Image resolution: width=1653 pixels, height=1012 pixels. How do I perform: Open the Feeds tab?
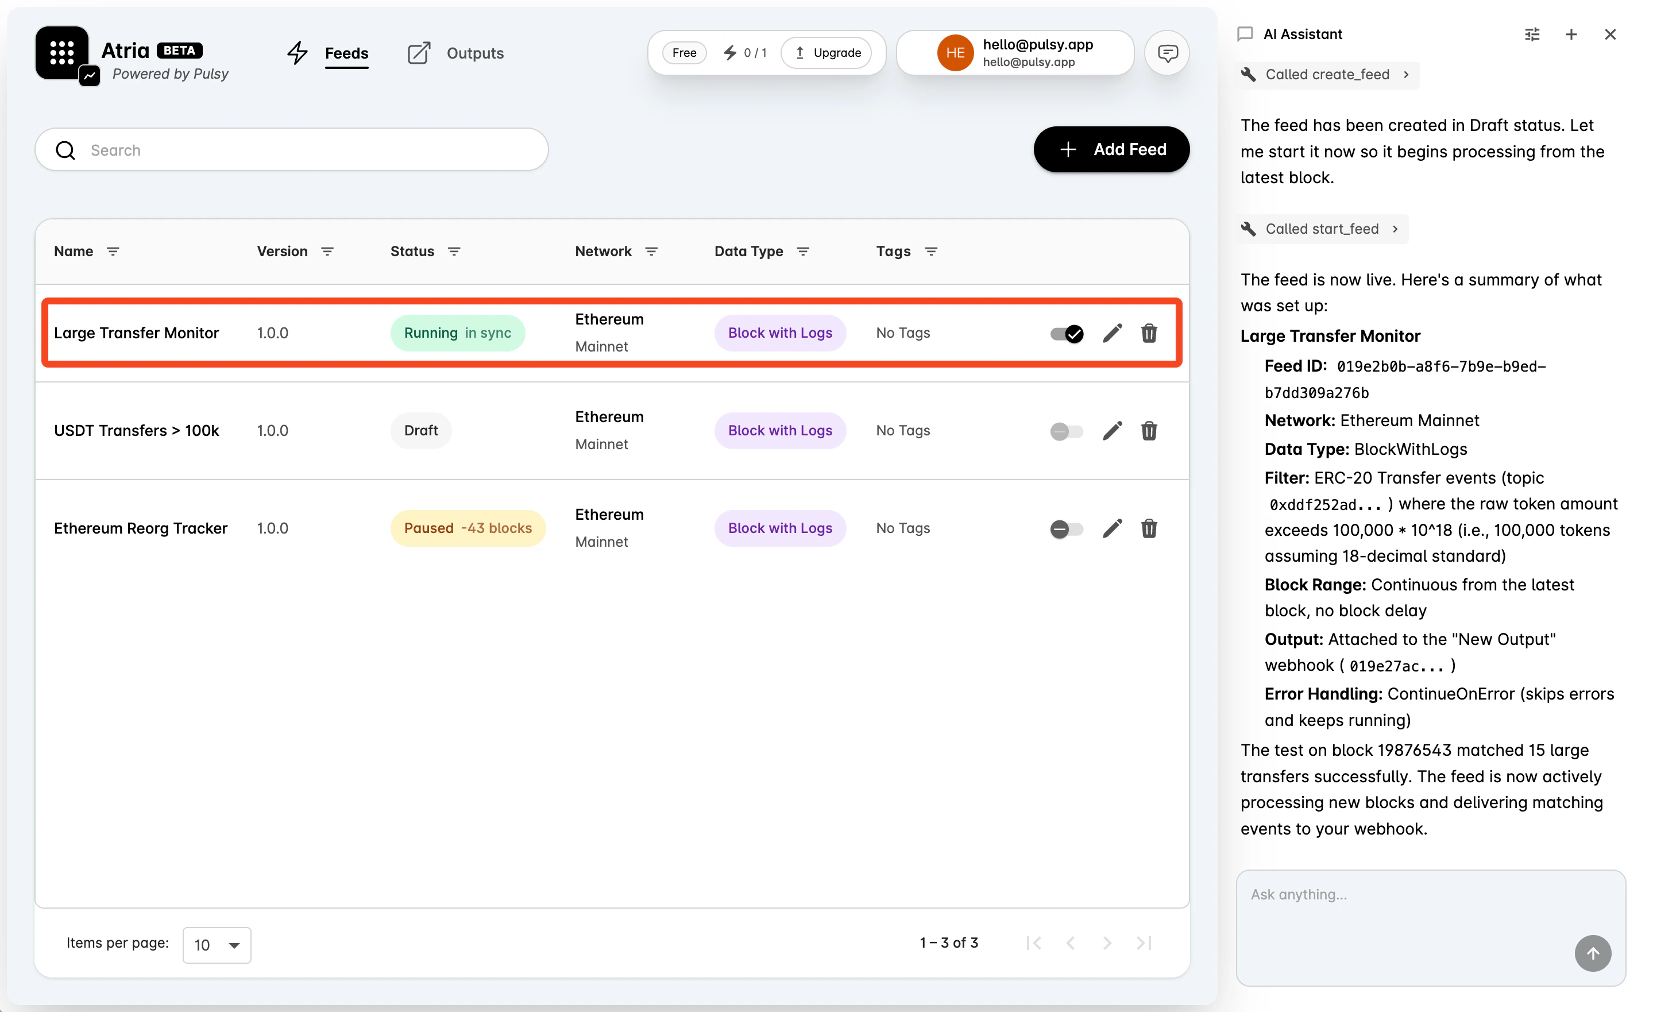point(346,53)
